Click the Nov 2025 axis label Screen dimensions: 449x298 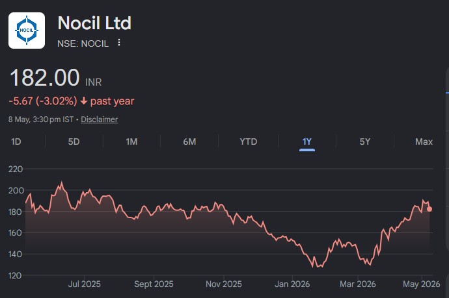coord(224,284)
